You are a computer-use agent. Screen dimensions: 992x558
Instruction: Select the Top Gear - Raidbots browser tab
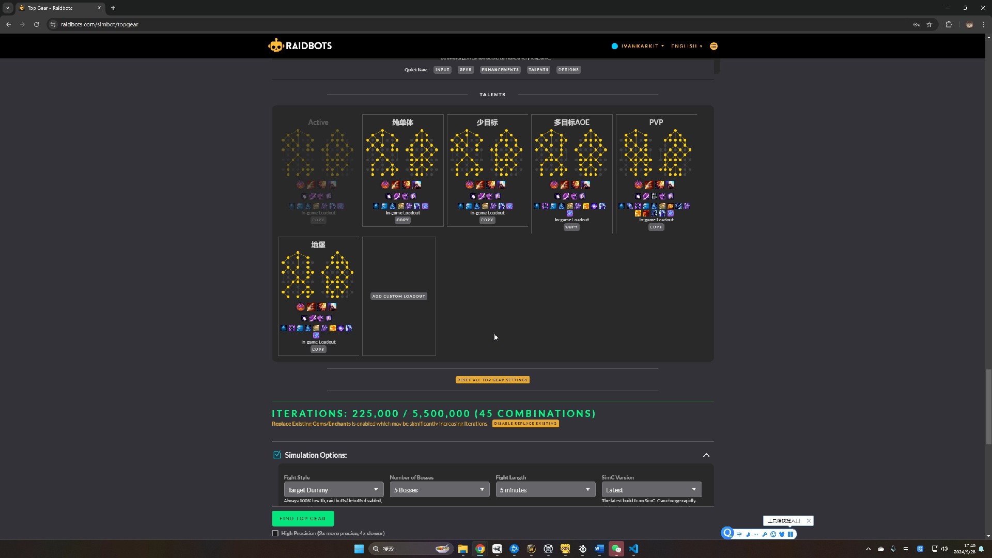click(x=59, y=8)
